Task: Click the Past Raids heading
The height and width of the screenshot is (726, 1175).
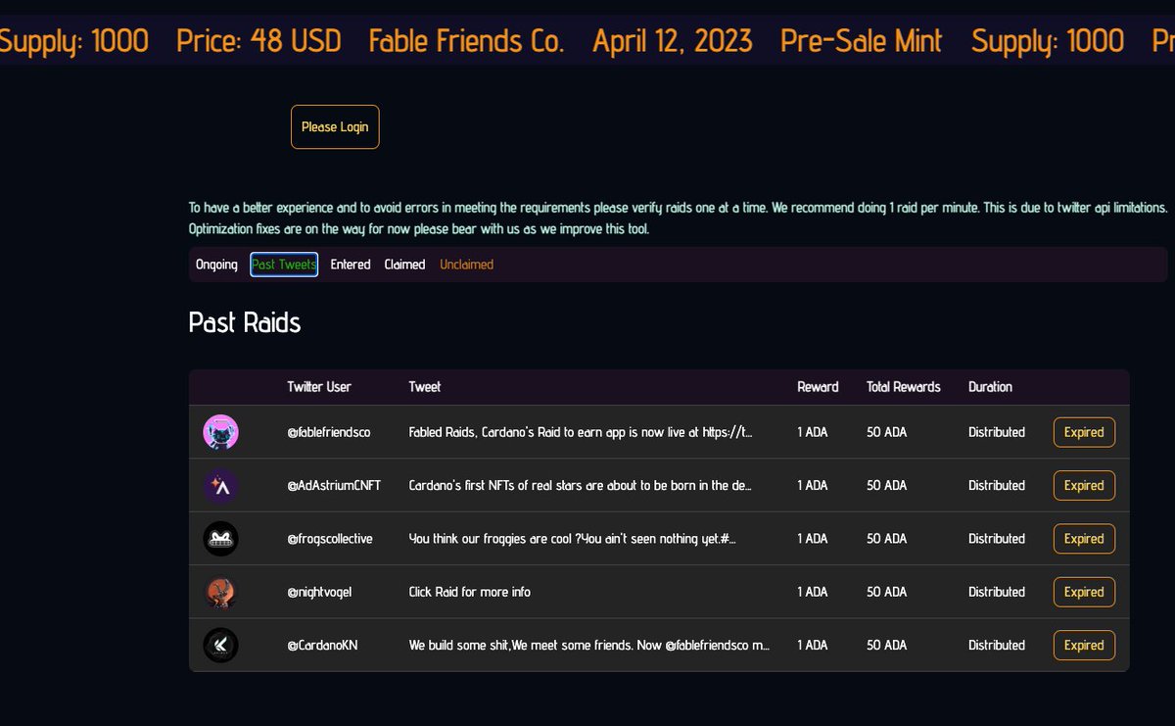Action: 245,322
